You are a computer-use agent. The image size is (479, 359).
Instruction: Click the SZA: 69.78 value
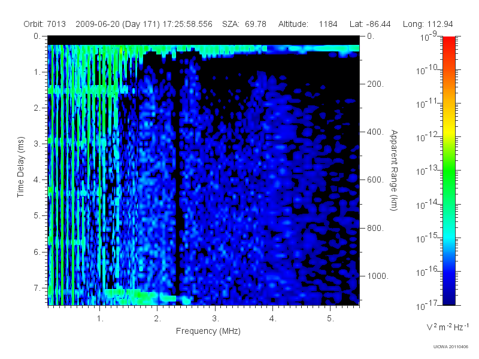(x=244, y=24)
